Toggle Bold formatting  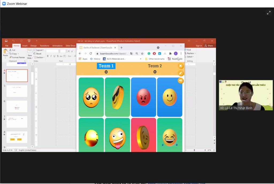click(x=48, y=56)
